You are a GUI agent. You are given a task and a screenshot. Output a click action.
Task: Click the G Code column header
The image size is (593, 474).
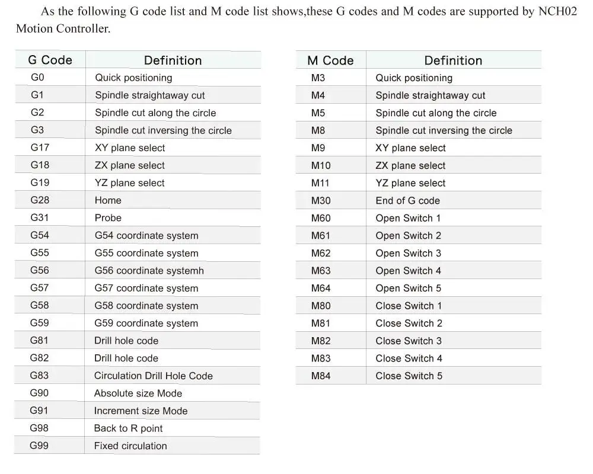click(50, 60)
